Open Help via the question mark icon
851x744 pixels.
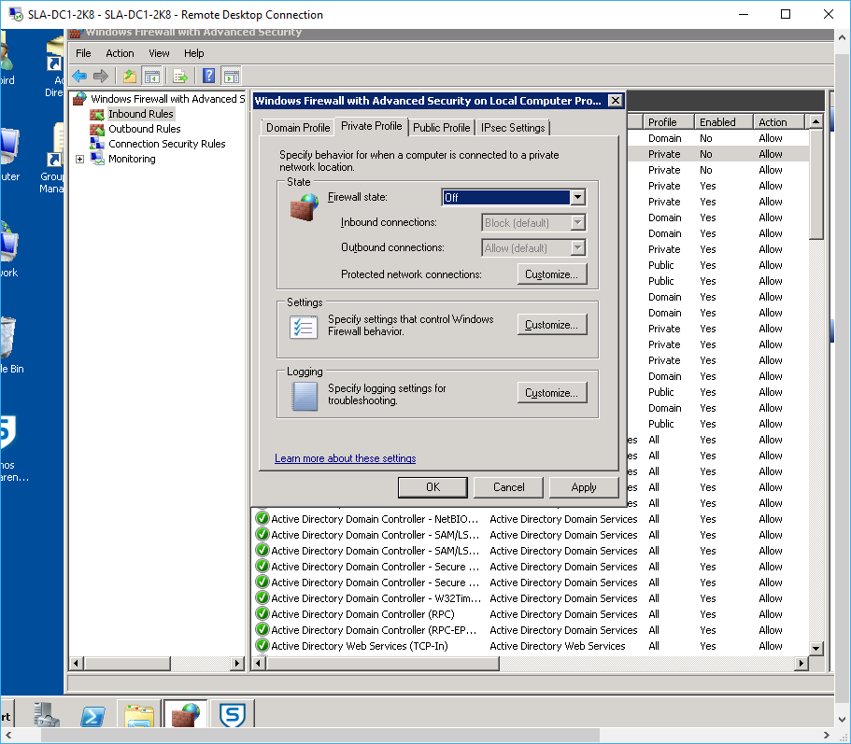209,76
